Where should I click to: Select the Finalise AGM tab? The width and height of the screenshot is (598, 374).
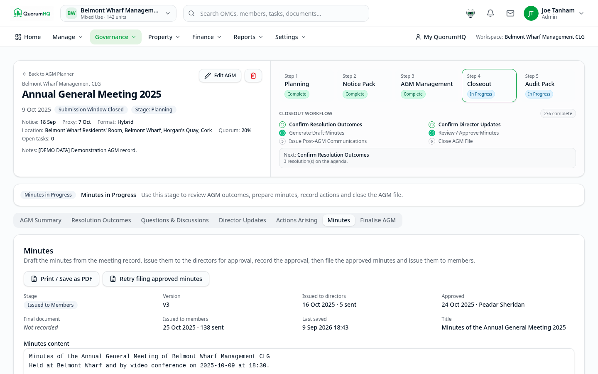click(x=378, y=220)
